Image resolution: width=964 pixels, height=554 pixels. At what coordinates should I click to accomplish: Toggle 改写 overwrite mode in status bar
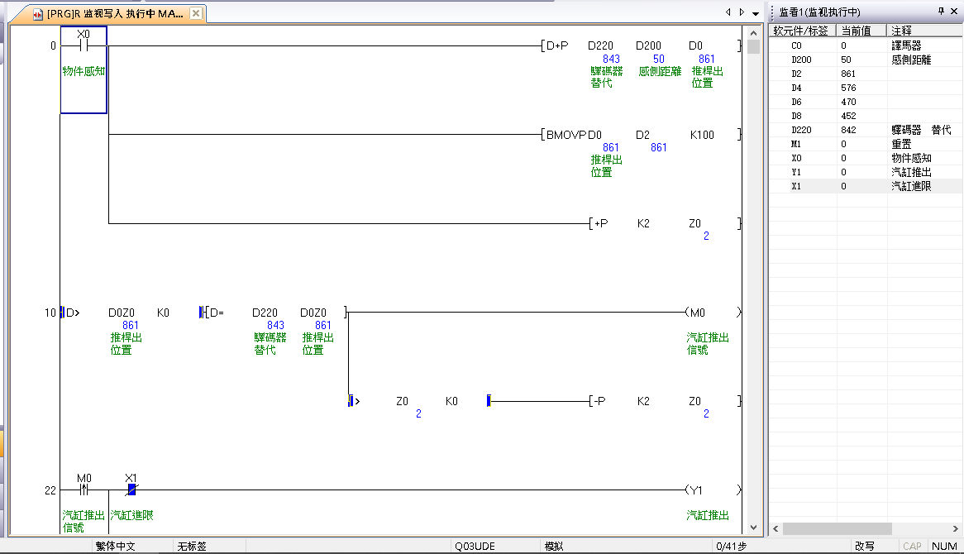pyautogui.click(x=864, y=547)
